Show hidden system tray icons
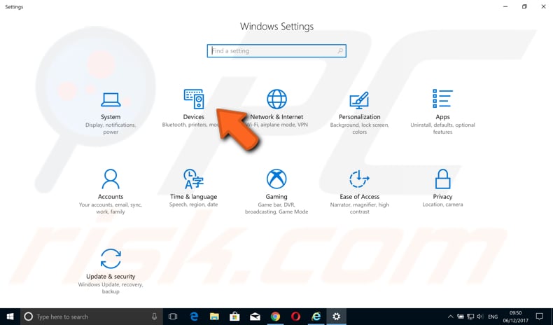 (450, 317)
